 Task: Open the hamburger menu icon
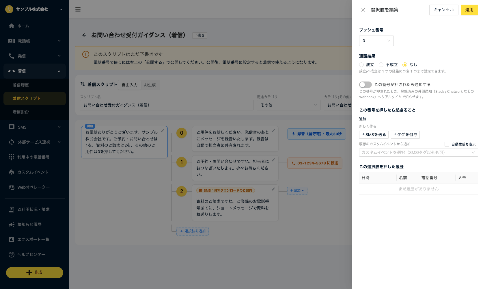tap(78, 9)
